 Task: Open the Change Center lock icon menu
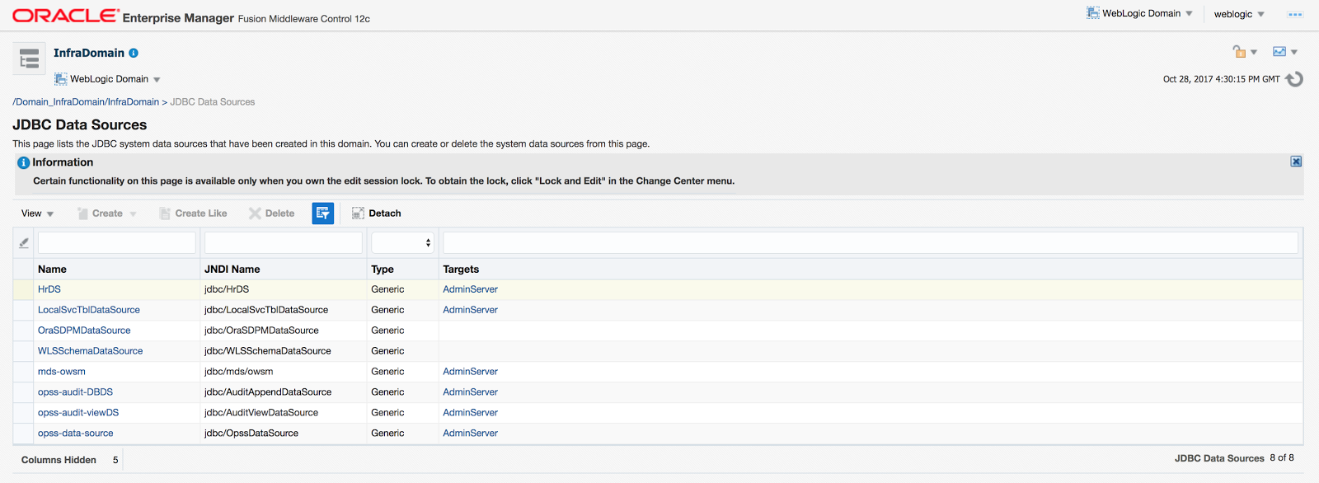point(1244,52)
